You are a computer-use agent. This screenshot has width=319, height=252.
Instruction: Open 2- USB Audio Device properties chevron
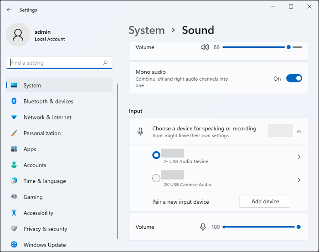point(299,157)
